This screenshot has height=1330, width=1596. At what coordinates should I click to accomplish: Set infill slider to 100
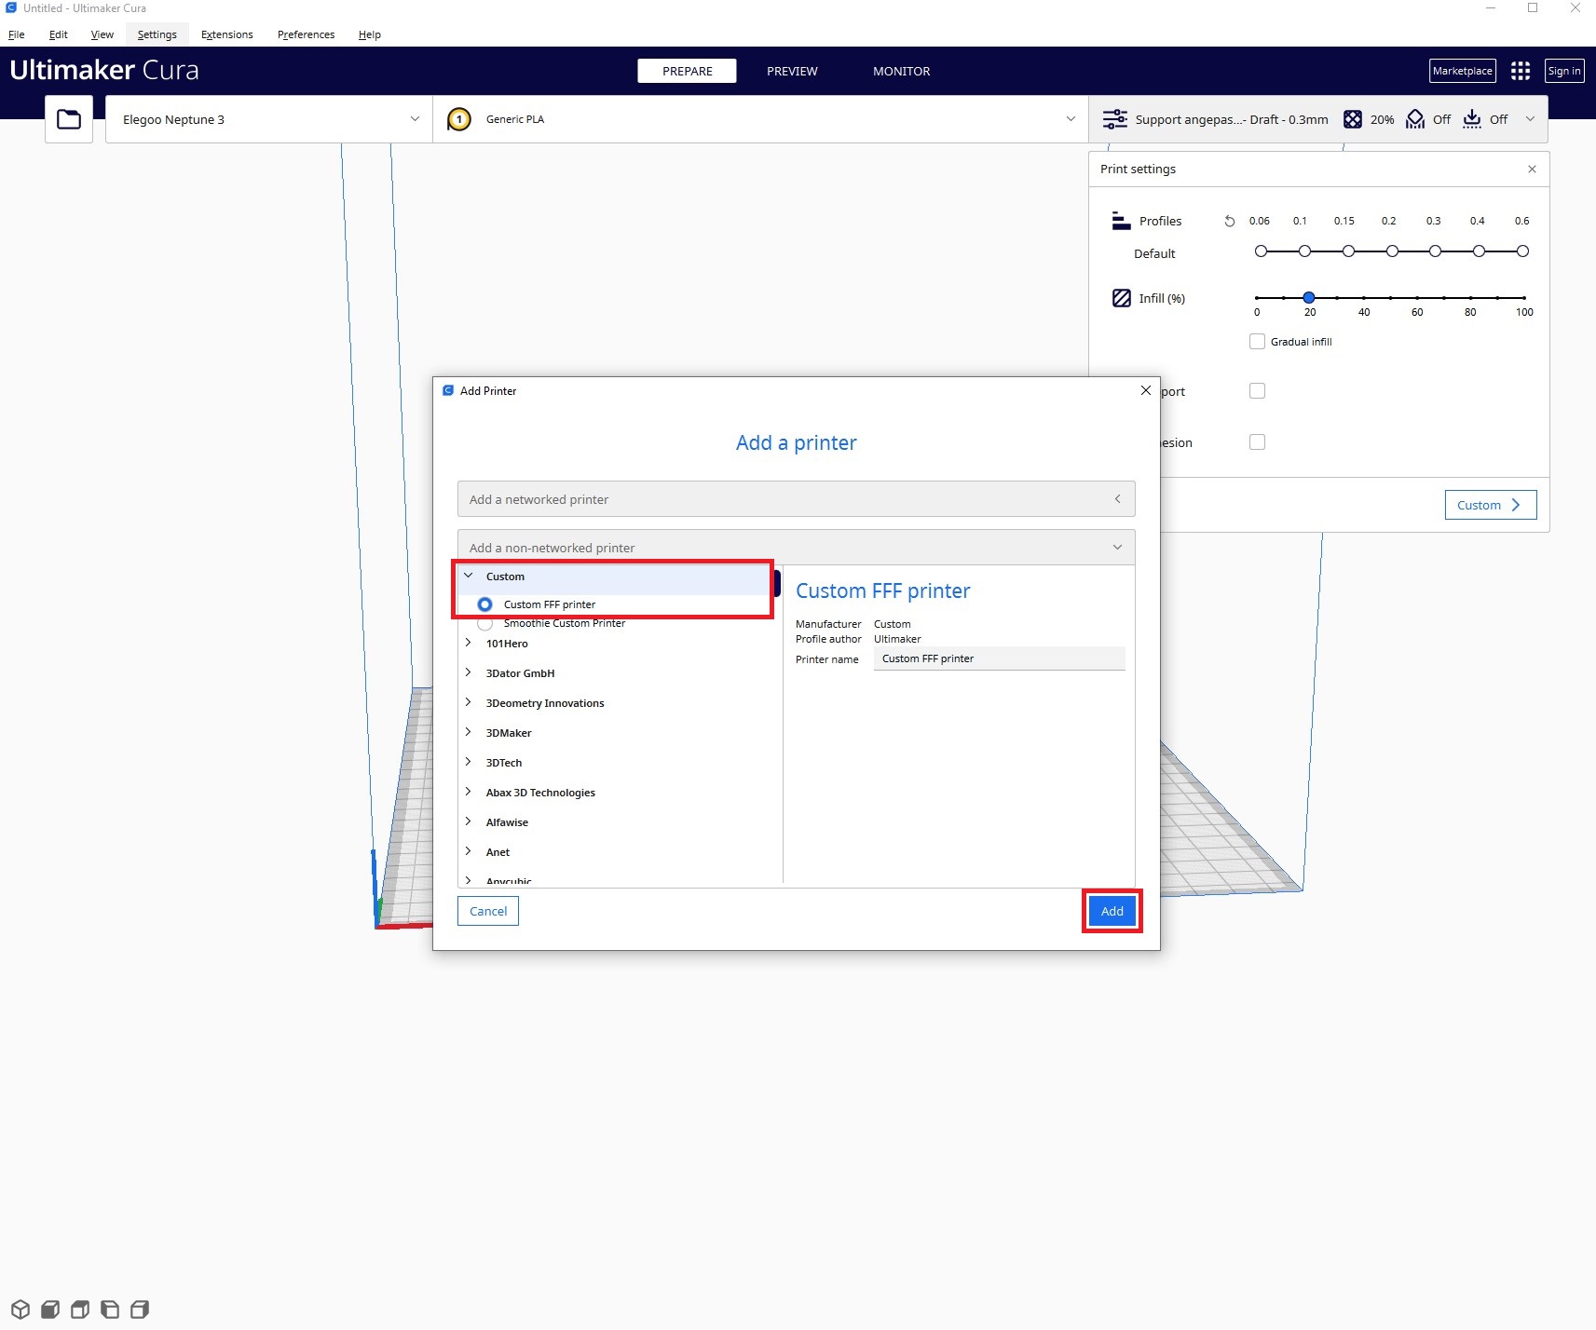click(1523, 297)
